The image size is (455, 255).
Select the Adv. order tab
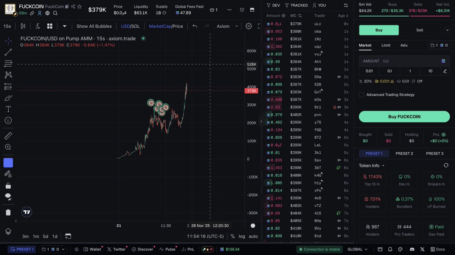point(404,45)
